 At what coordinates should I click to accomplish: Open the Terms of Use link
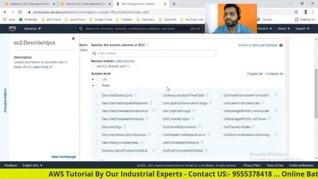(275, 166)
